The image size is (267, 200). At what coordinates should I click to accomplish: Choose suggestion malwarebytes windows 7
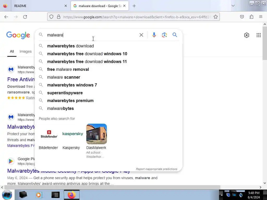point(109,85)
